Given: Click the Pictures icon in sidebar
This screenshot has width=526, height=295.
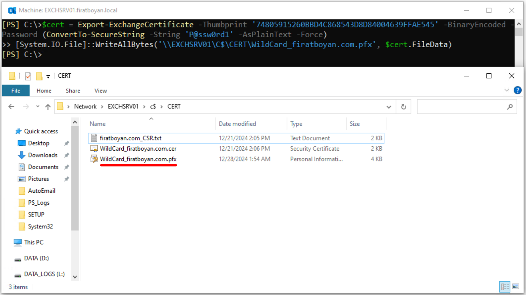Looking at the screenshot, I should (22, 179).
